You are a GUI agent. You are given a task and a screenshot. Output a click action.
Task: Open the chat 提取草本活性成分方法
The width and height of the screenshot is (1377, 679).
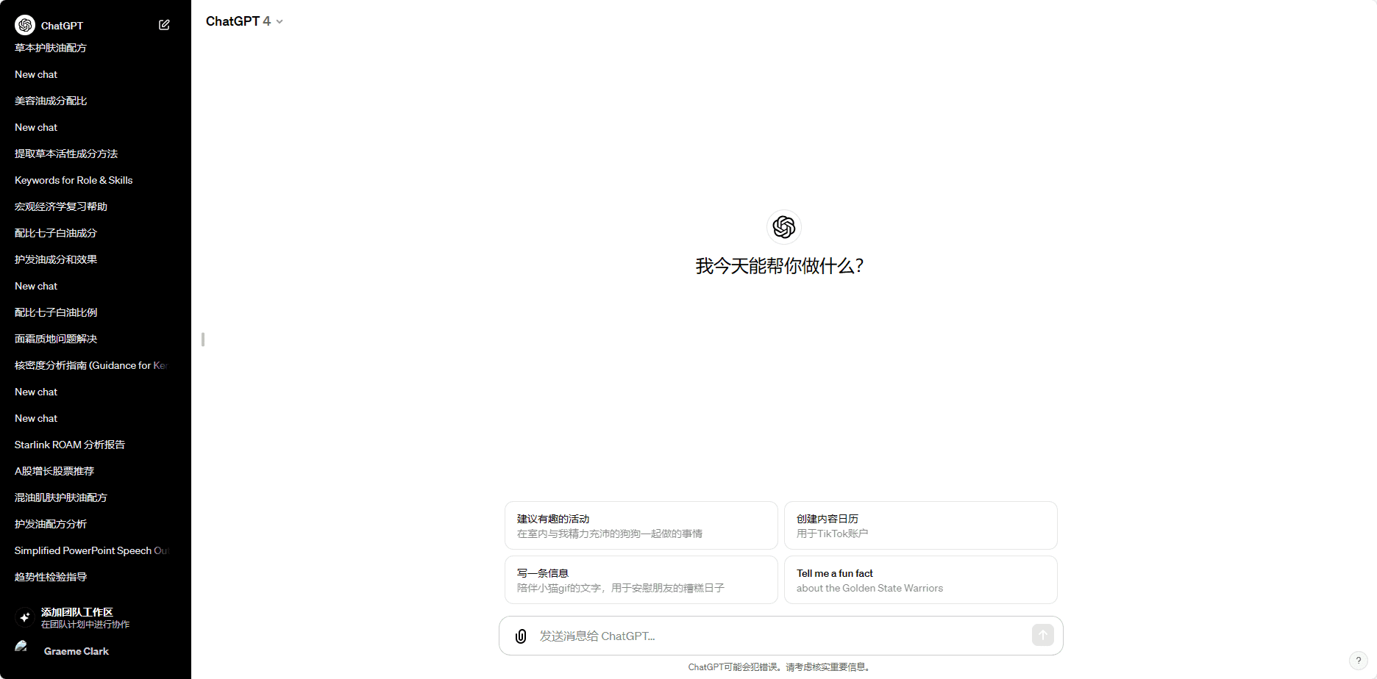pos(66,154)
